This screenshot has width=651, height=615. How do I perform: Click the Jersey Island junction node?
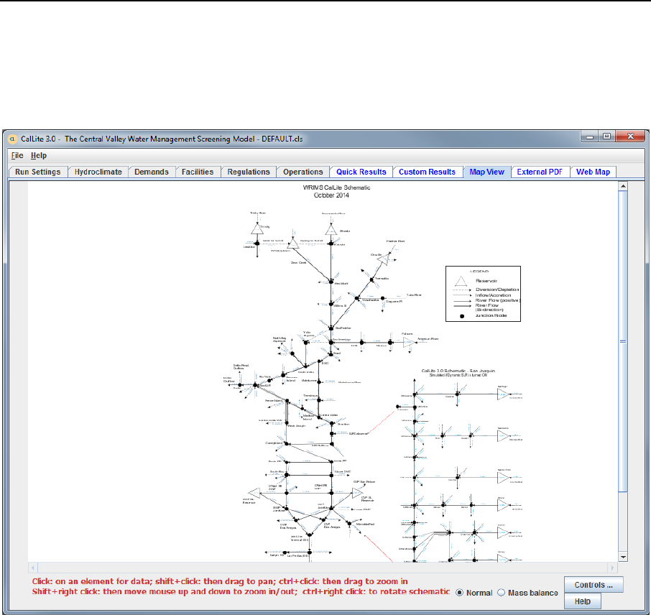tap(287, 401)
